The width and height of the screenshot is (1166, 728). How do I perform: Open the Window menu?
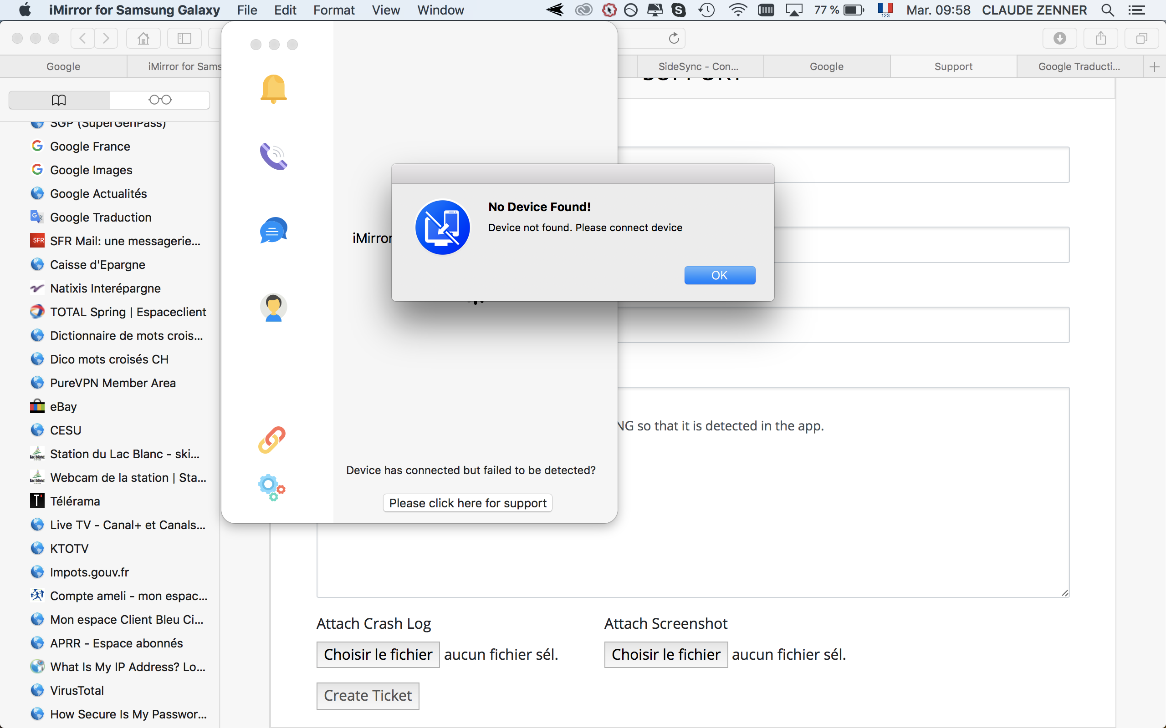pos(440,10)
